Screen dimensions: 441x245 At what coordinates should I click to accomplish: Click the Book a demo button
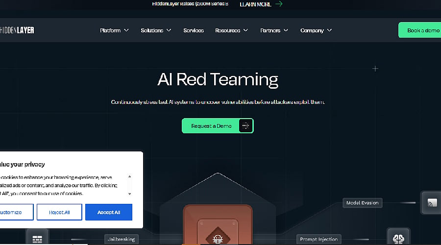(x=419, y=30)
